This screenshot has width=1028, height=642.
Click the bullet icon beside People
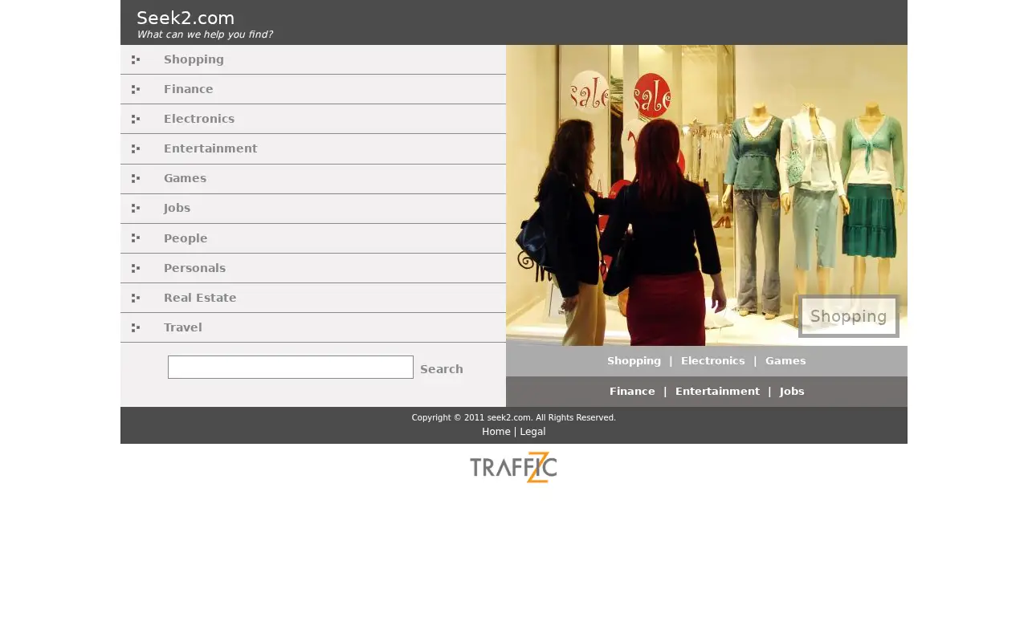click(x=136, y=238)
